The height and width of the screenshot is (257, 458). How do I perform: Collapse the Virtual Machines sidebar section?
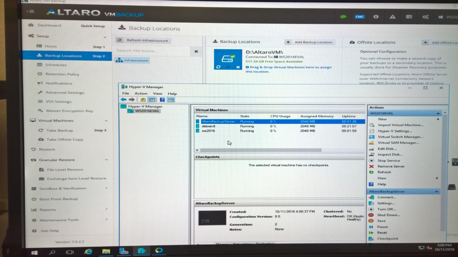[106, 121]
